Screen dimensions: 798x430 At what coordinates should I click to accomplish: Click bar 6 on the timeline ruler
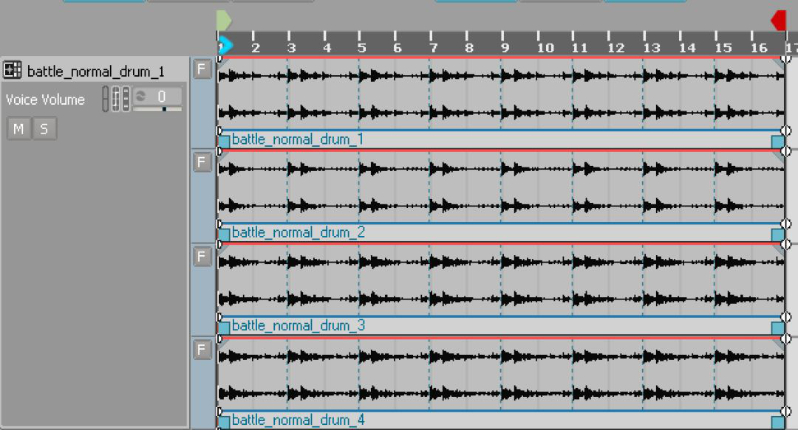(x=398, y=48)
